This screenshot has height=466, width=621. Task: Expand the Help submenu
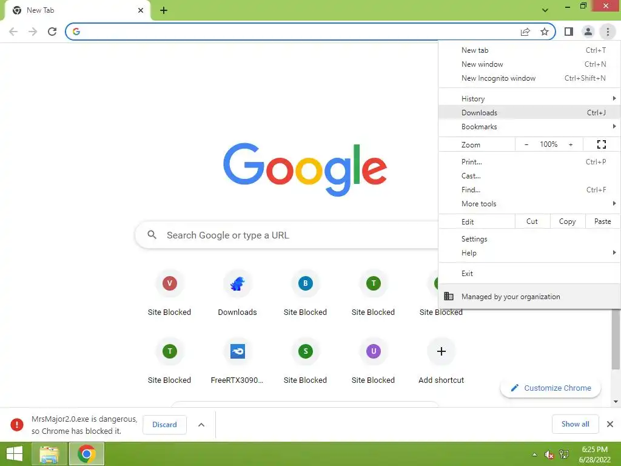529,253
